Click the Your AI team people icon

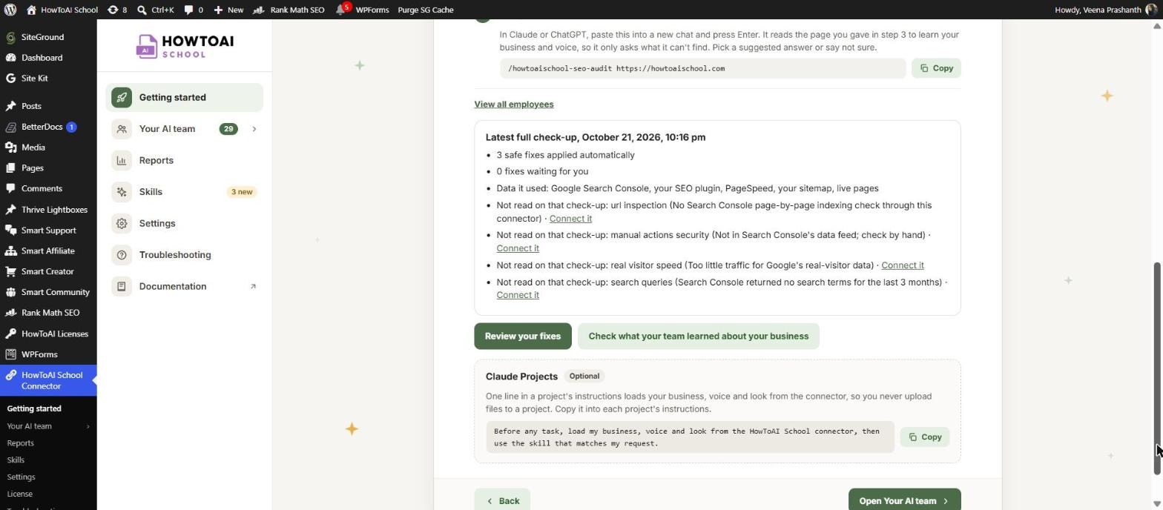click(122, 129)
